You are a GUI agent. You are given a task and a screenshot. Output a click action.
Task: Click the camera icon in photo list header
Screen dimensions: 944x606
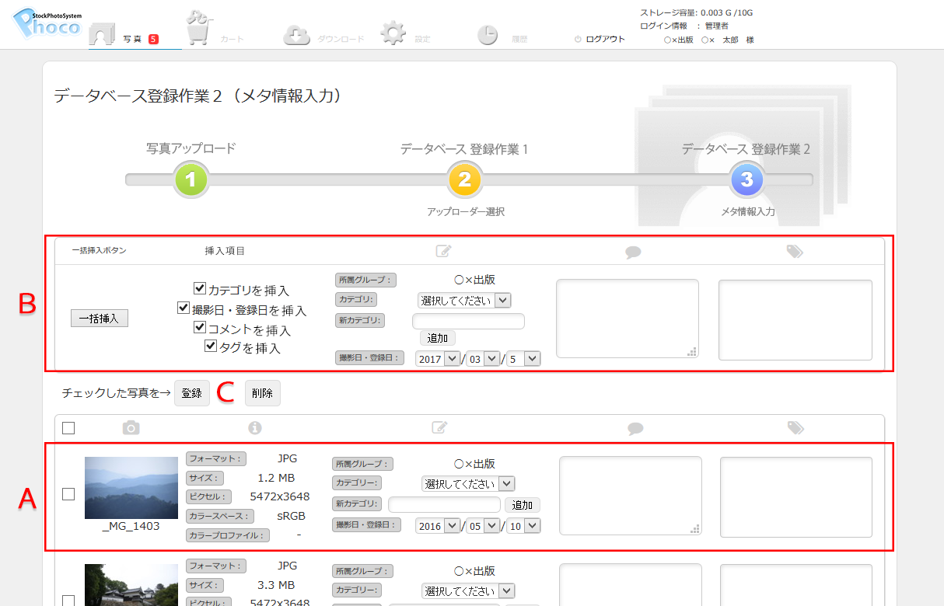(131, 427)
